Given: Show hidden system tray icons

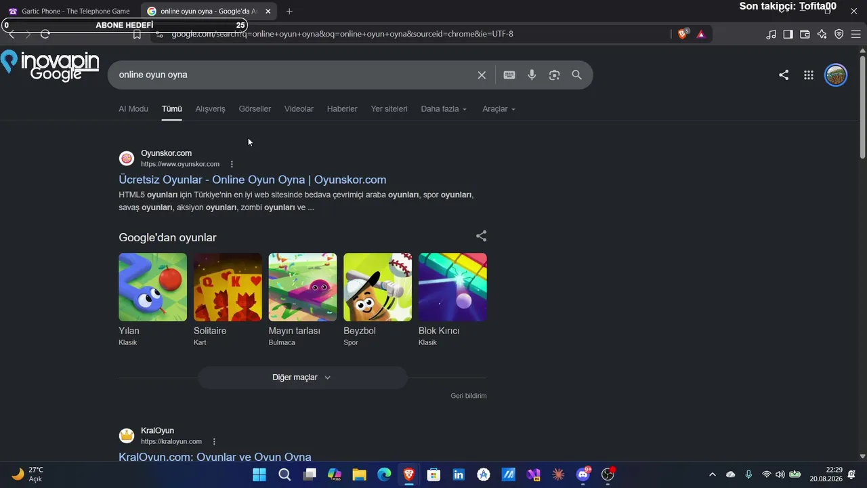Looking at the screenshot, I should pyautogui.click(x=712, y=474).
